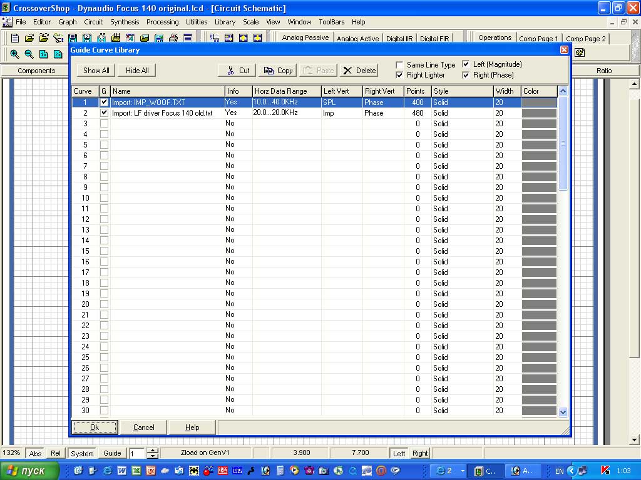The width and height of the screenshot is (641, 480).
Task: Uncheck the Right Lighter option
Action: [399, 75]
